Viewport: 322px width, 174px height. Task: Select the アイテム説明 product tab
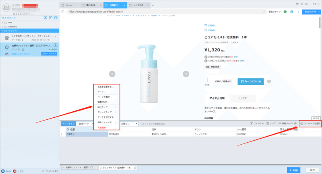tap(217, 98)
